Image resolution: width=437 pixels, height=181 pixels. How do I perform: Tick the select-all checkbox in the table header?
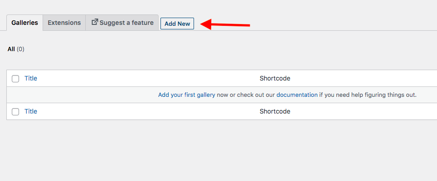click(15, 79)
